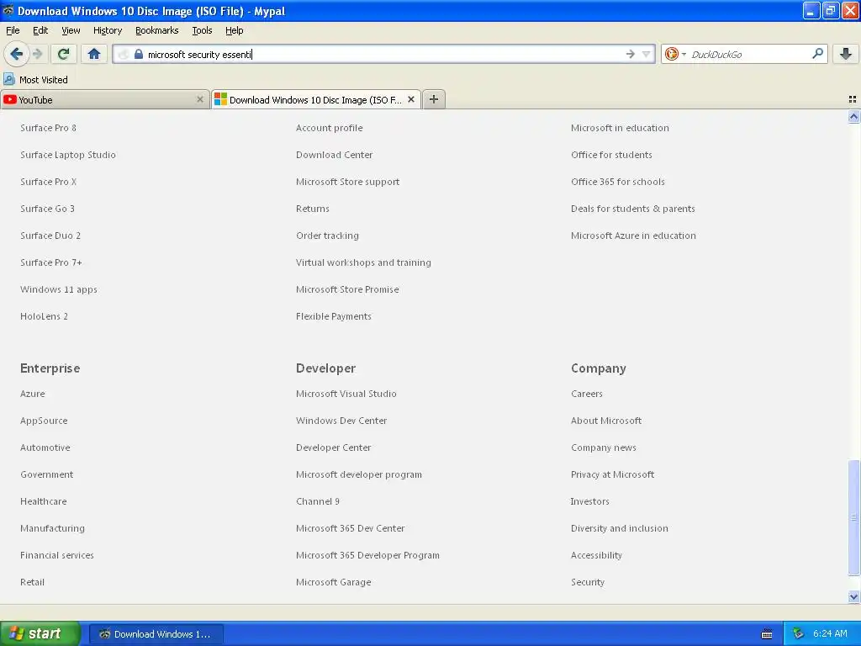Click the Go arrow in address bar
Screen dimensions: 861x646
tap(630, 54)
